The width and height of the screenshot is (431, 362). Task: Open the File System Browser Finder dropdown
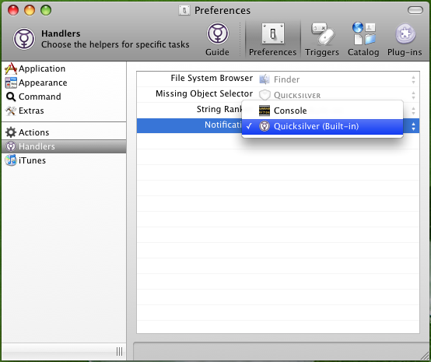(338, 79)
